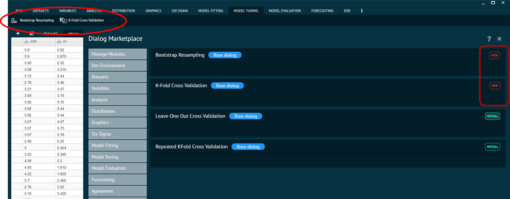Image resolution: width=510 pixels, height=199 pixels.
Task: Click the Leave One Out Cross Validation title
Action: pyautogui.click(x=190, y=116)
